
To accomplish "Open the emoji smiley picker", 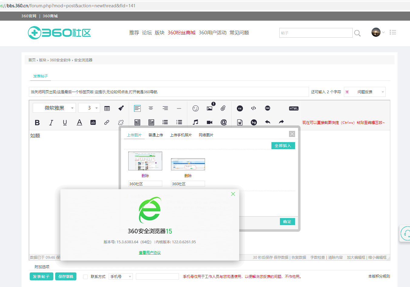I will [x=196, y=108].
